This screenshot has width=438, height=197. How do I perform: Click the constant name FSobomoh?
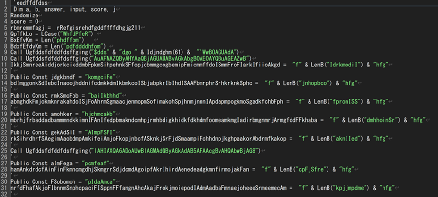point(64,181)
